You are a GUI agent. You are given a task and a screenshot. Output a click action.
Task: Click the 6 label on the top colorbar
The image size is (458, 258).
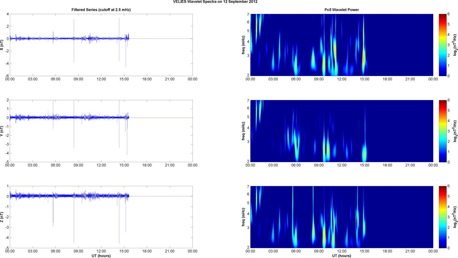point(449,14)
